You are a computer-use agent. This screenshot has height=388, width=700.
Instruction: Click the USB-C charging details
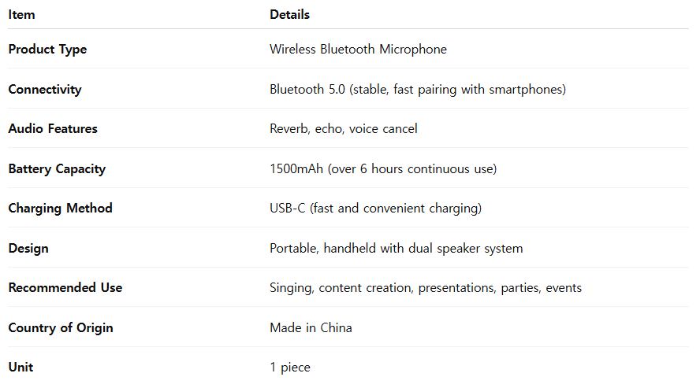click(375, 208)
